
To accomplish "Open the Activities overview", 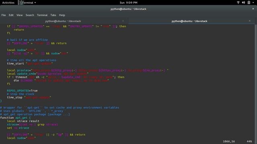I will tap(8, 3).
